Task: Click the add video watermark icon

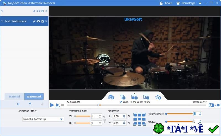Action: click(146, 97)
